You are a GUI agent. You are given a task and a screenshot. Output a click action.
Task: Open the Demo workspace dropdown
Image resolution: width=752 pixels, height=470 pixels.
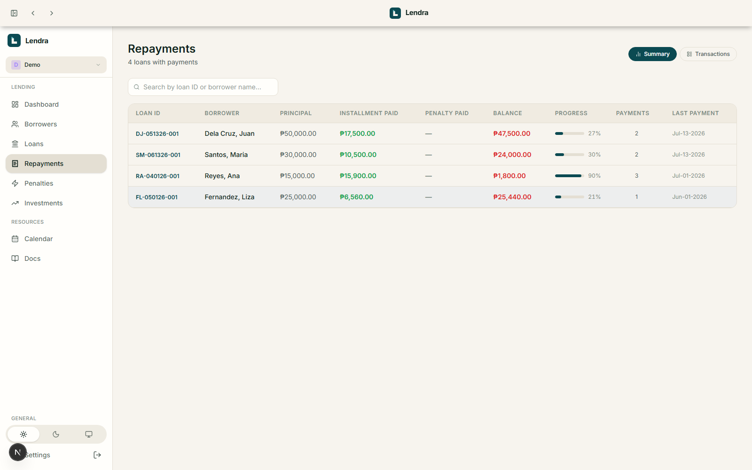tap(56, 65)
